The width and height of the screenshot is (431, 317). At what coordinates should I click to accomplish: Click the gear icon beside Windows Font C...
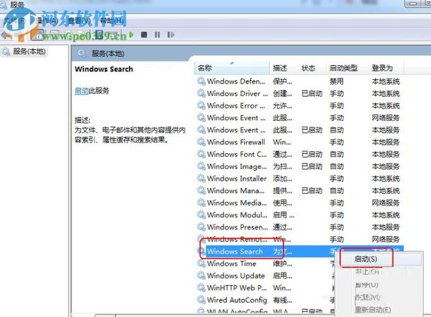tap(201, 154)
